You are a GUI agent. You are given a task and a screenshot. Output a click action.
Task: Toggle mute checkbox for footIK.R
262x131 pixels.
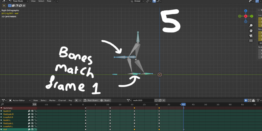pyautogui.click(x=32, y=111)
